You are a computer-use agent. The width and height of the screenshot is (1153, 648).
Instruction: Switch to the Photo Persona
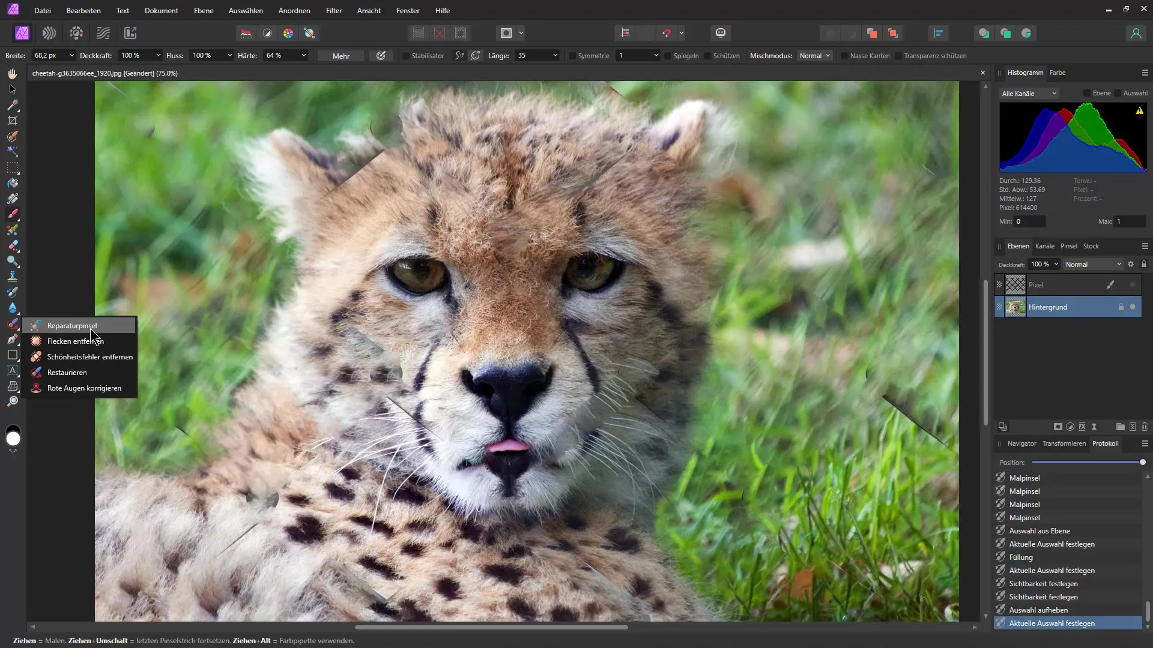pyautogui.click(x=22, y=33)
